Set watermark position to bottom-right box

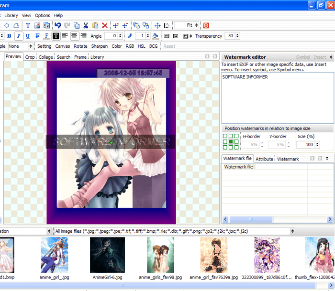[x=236, y=147]
